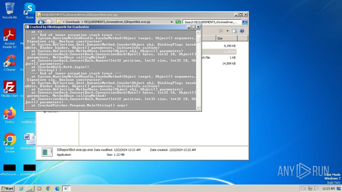Select the 1 KB batch file row

219,58
